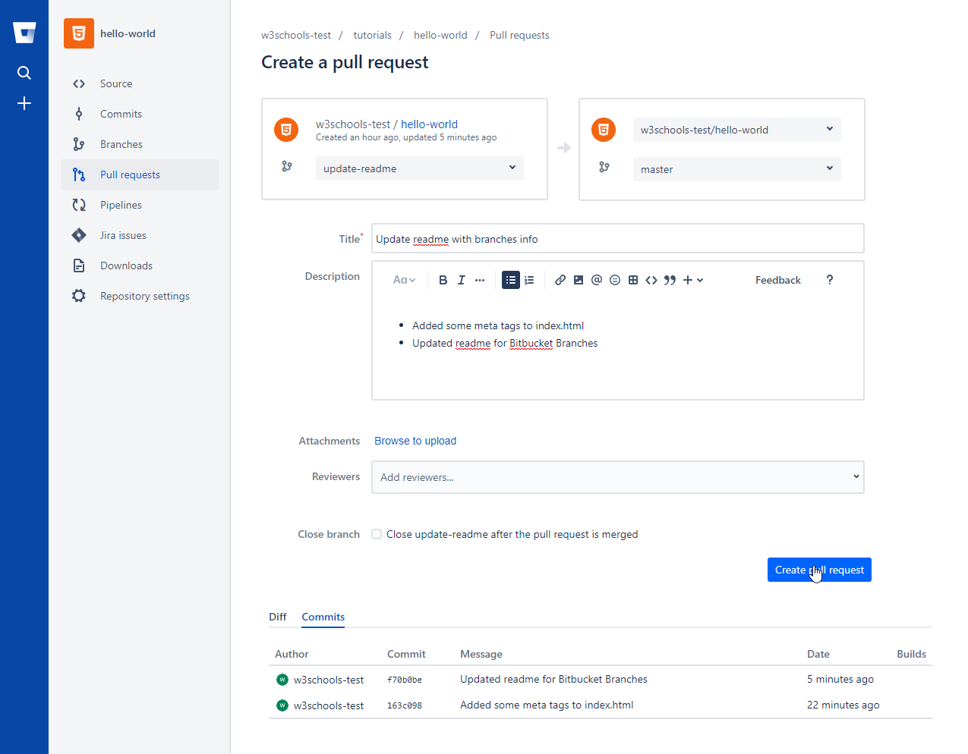Open the w3schools-test/hello-world destination repository dropdown
The height and width of the screenshot is (754, 968).
coord(737,130)
